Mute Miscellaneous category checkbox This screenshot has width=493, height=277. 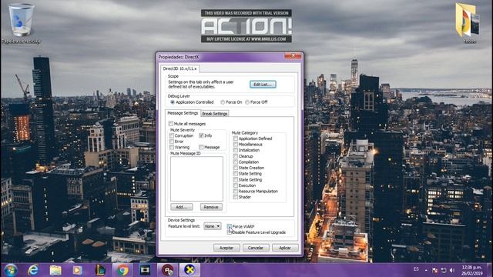[235, 144]
